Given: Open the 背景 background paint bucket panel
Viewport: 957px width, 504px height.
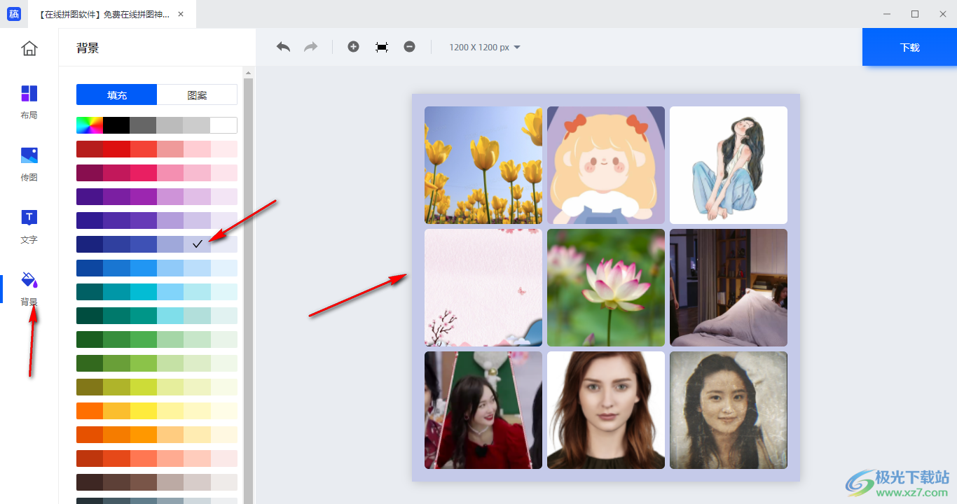Looking at the screenshot, I should pos(29,289).
